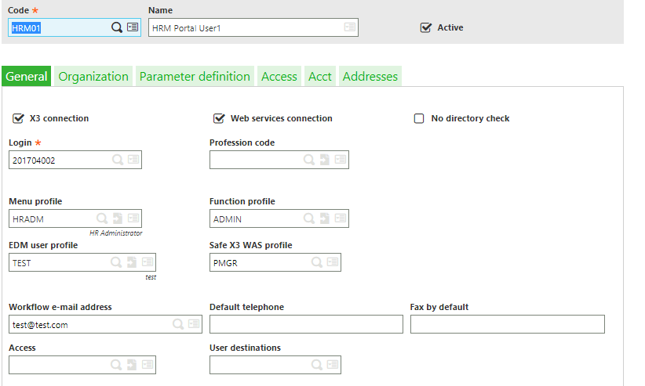Click the lookup magnifier in Menu profile field
645x386 pixels.
pyautogui.click(x=102, y=218)
